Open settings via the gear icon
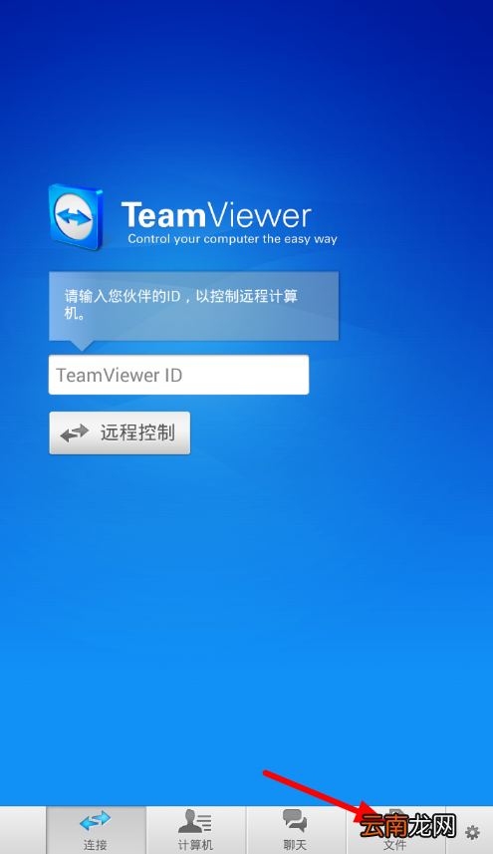This screenshot has width=493, height=854. (472, 832)
